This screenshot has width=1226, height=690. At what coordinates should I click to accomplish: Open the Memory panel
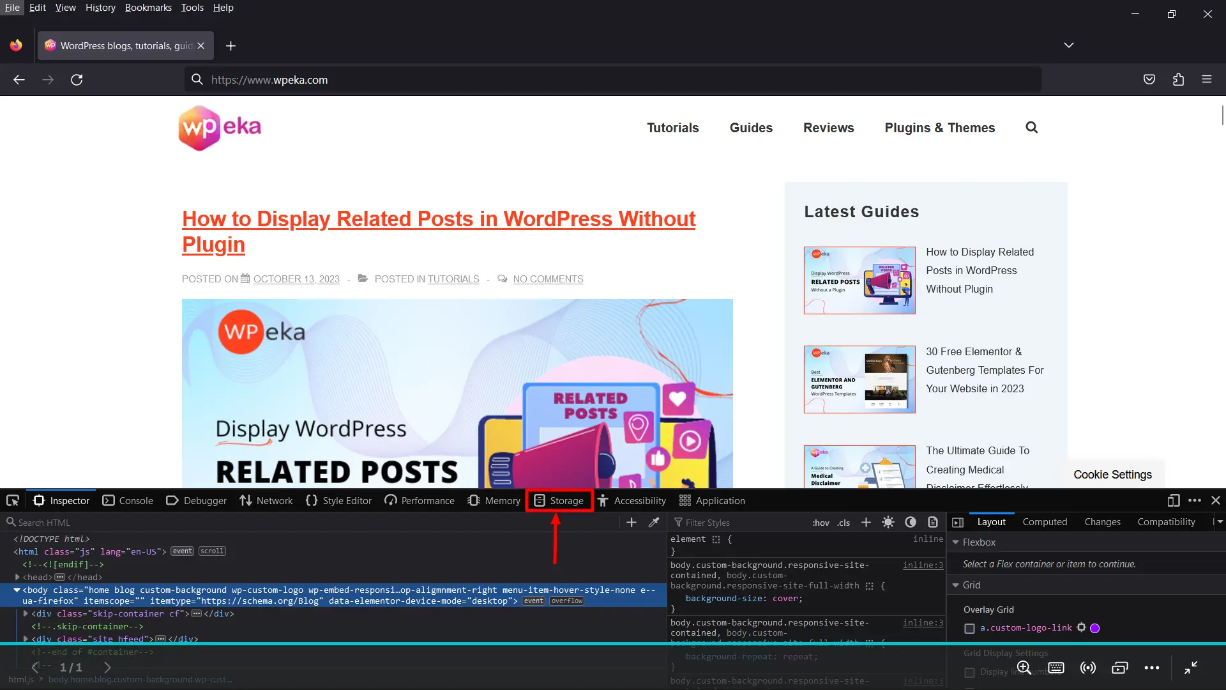(x=494, y=500)
